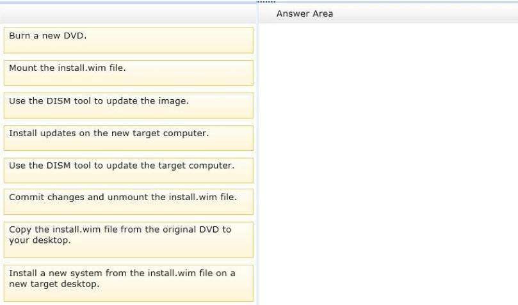
Task: Select 'Commit changes and unmount the install.wim file.'
Action: [x=129, y=202]
